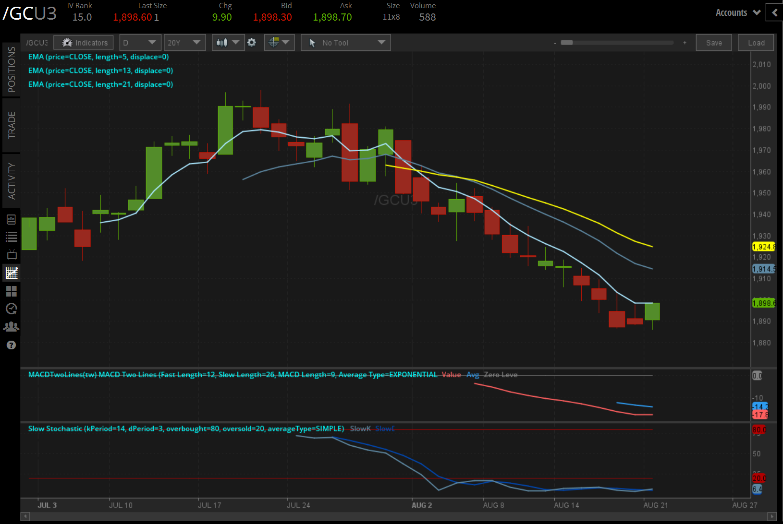This screenshot has width=783, height=524.
Task: Click the 1,950 price axis label
Action: coord(761,193)
